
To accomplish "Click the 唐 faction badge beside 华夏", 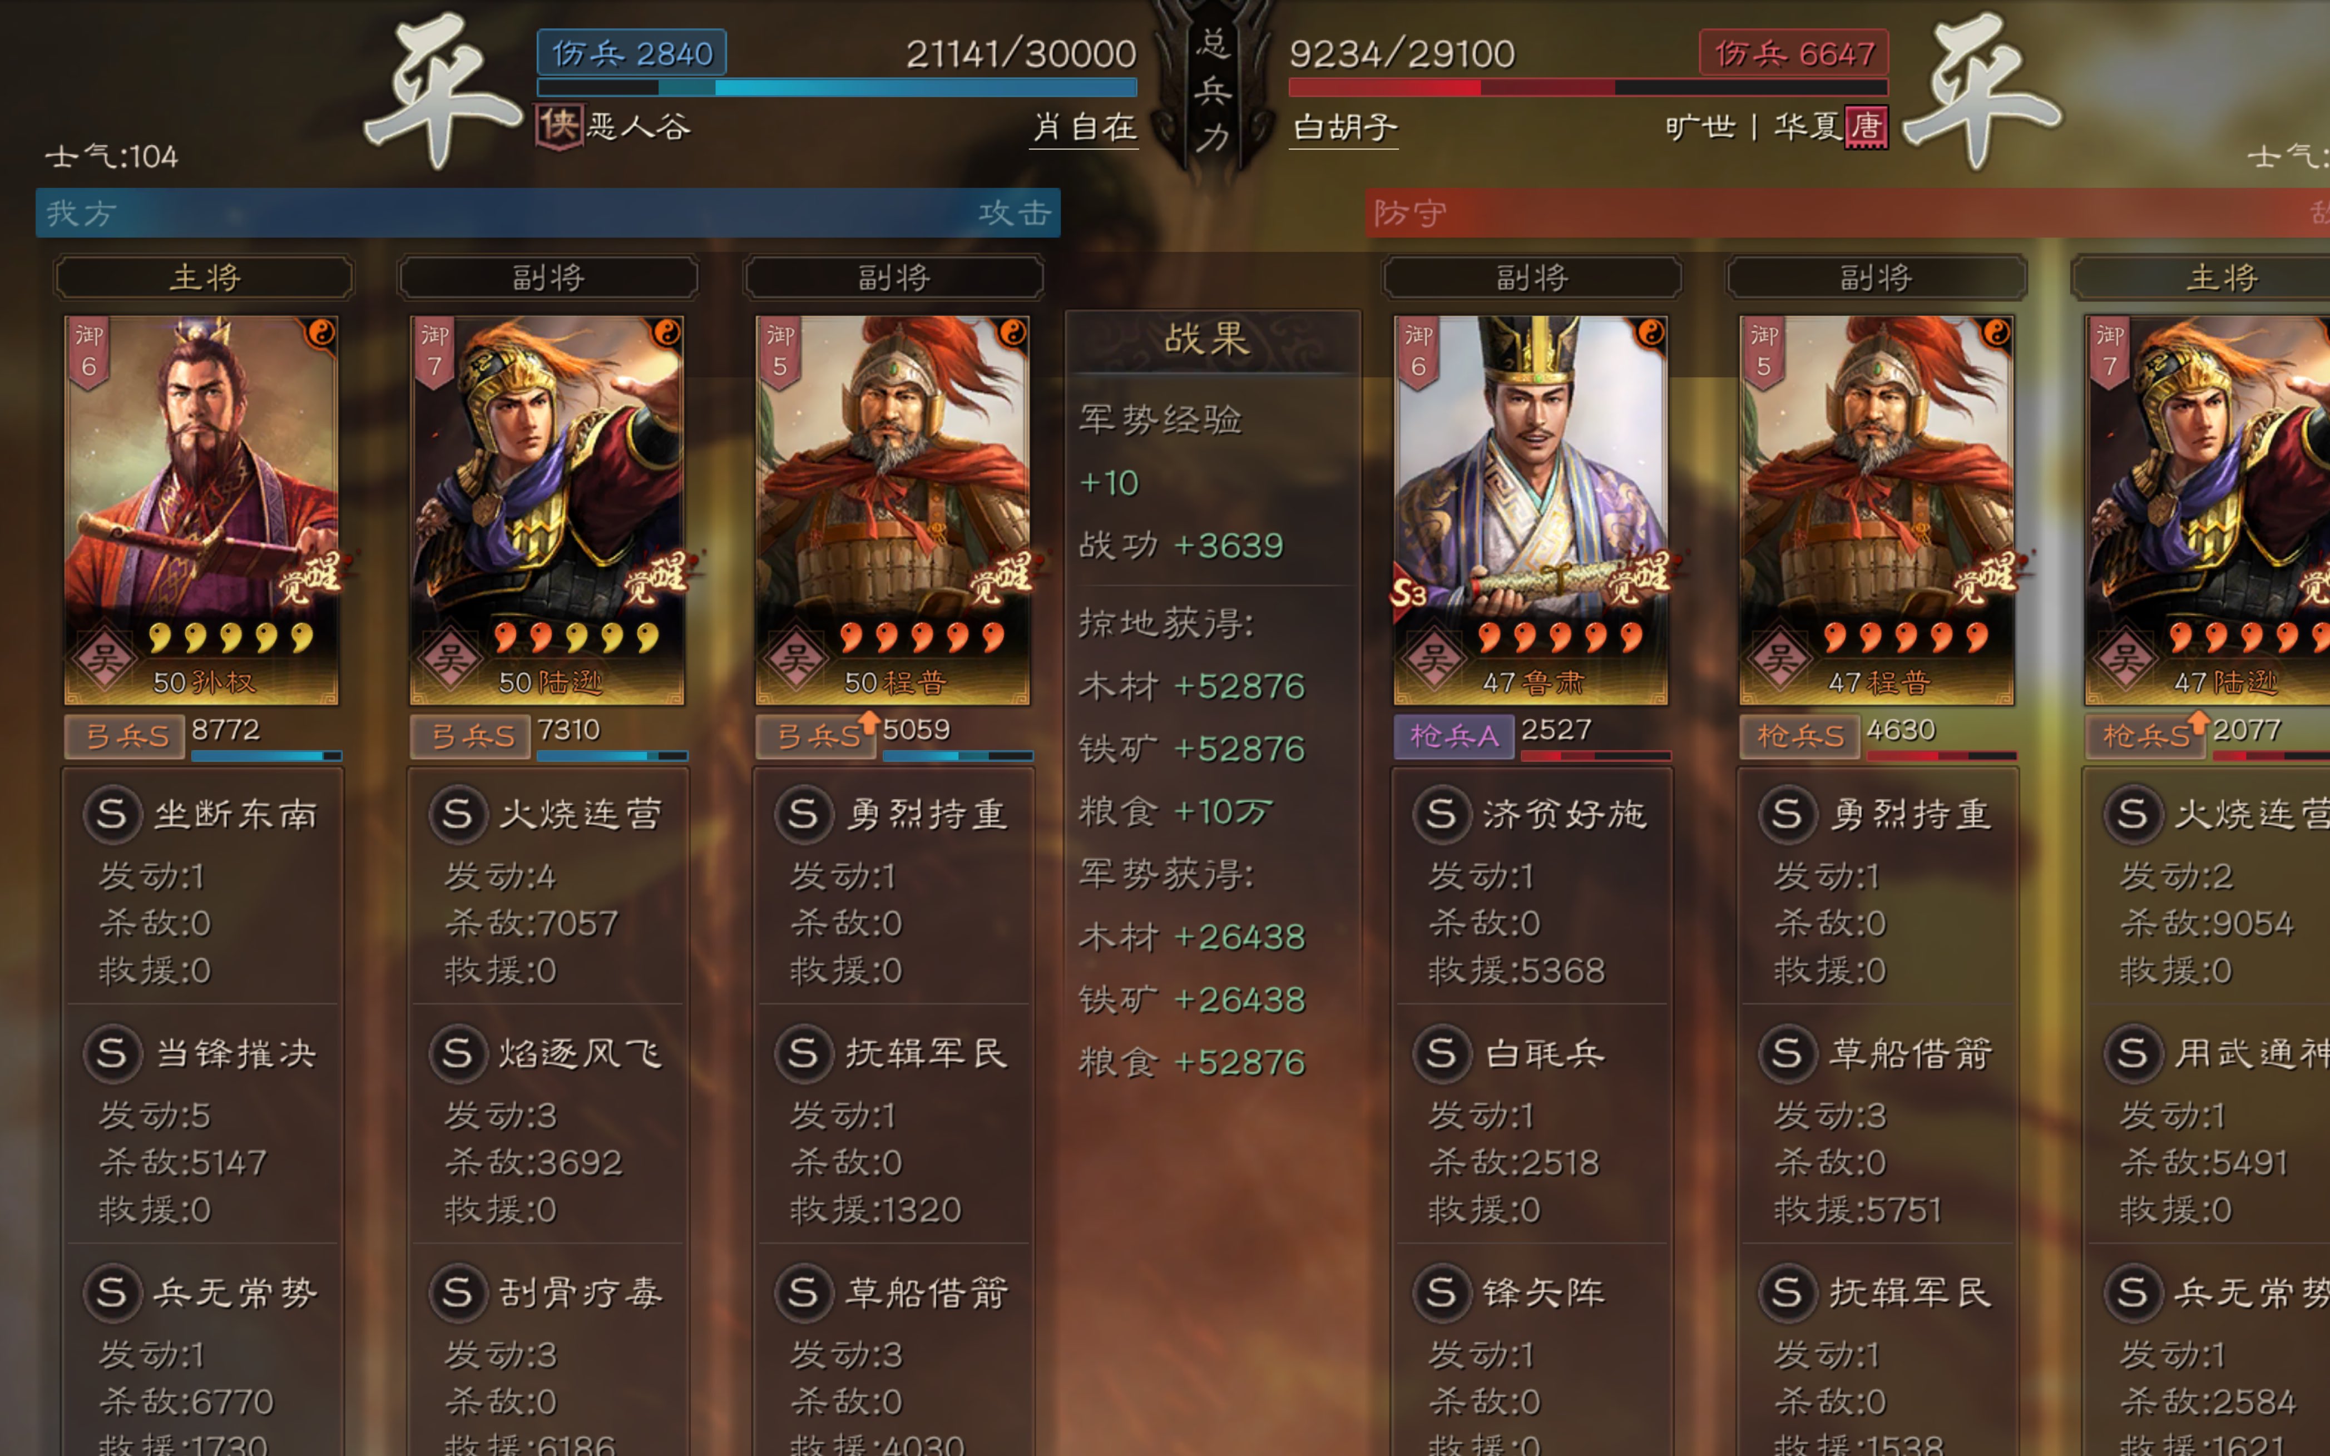I will point(1866,126).
